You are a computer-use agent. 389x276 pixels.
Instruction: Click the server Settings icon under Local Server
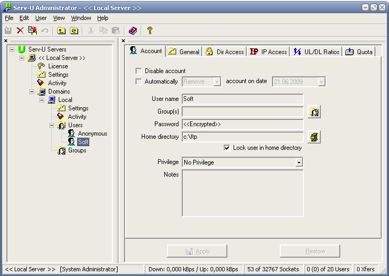pyautogui.click(x=41, y=75)
